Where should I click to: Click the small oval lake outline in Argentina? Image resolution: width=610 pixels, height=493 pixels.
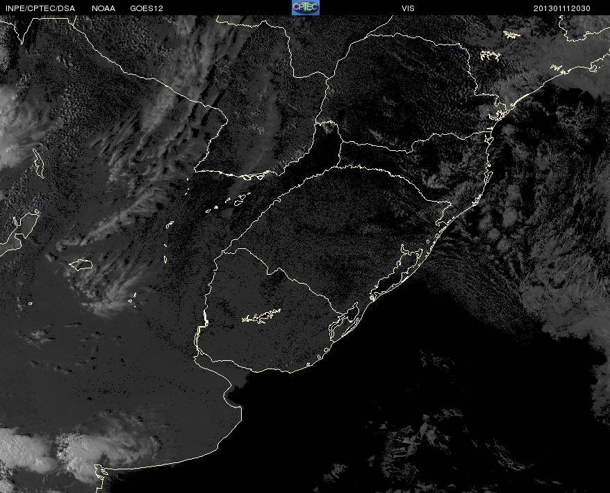click(82, 264)
